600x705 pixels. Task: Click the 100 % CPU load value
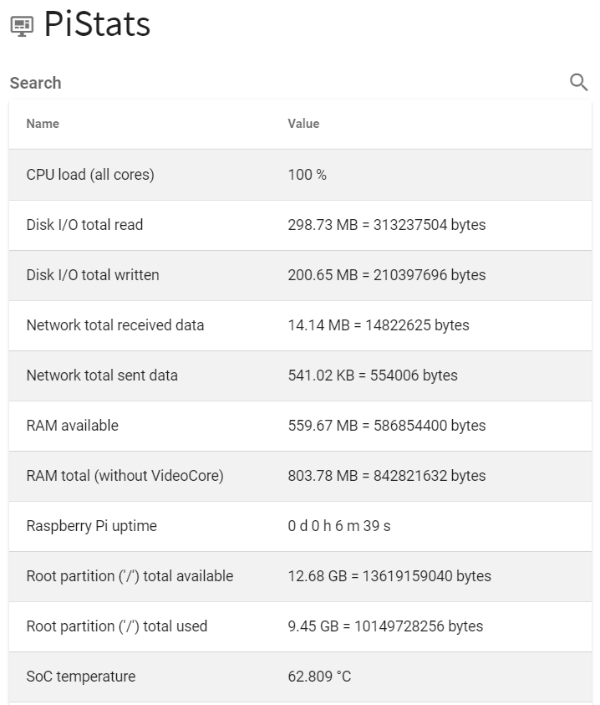click(x=307, y=175)
